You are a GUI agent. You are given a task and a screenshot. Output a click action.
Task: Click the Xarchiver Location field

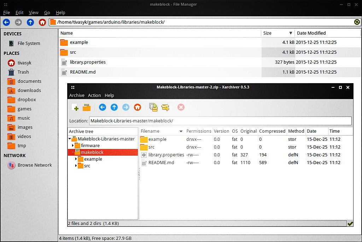220,121
